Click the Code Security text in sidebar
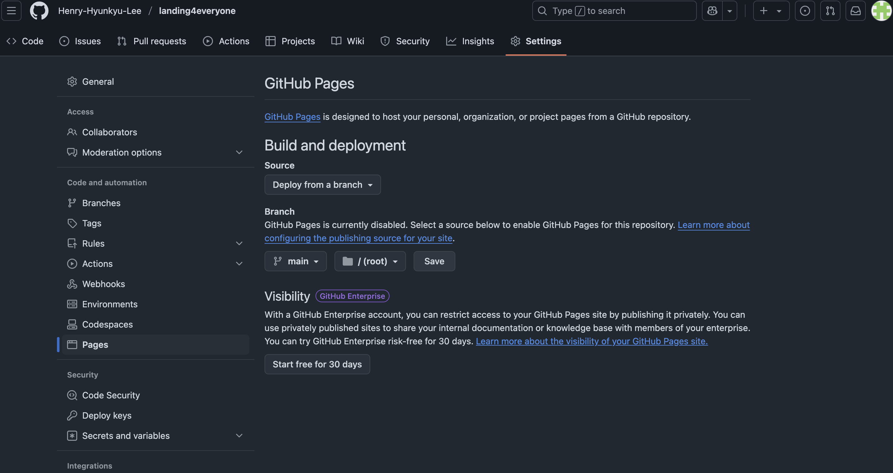 111,396
